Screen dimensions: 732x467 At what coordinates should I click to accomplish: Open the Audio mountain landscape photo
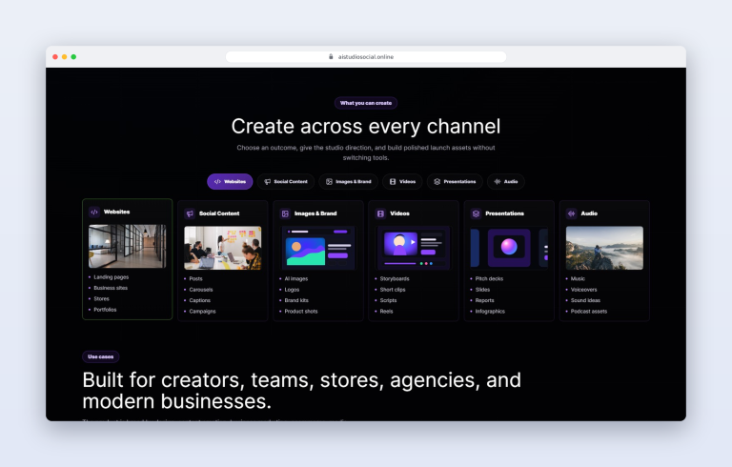click(x=604, y=248)
